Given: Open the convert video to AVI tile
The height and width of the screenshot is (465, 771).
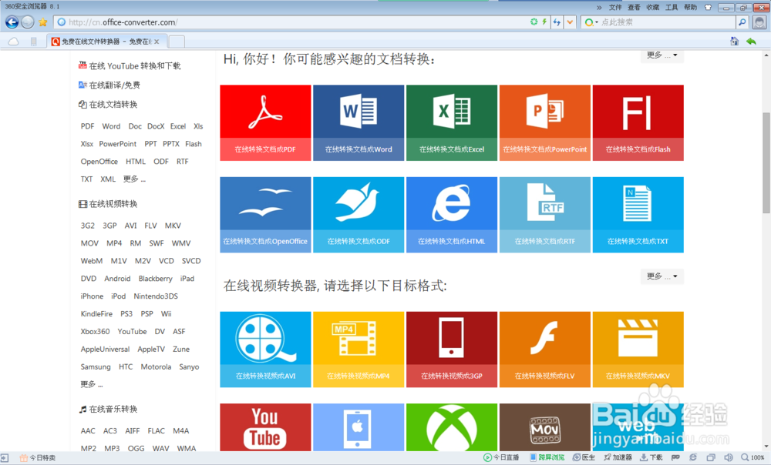Looking at the screenshot, I should tap(265, 349).
